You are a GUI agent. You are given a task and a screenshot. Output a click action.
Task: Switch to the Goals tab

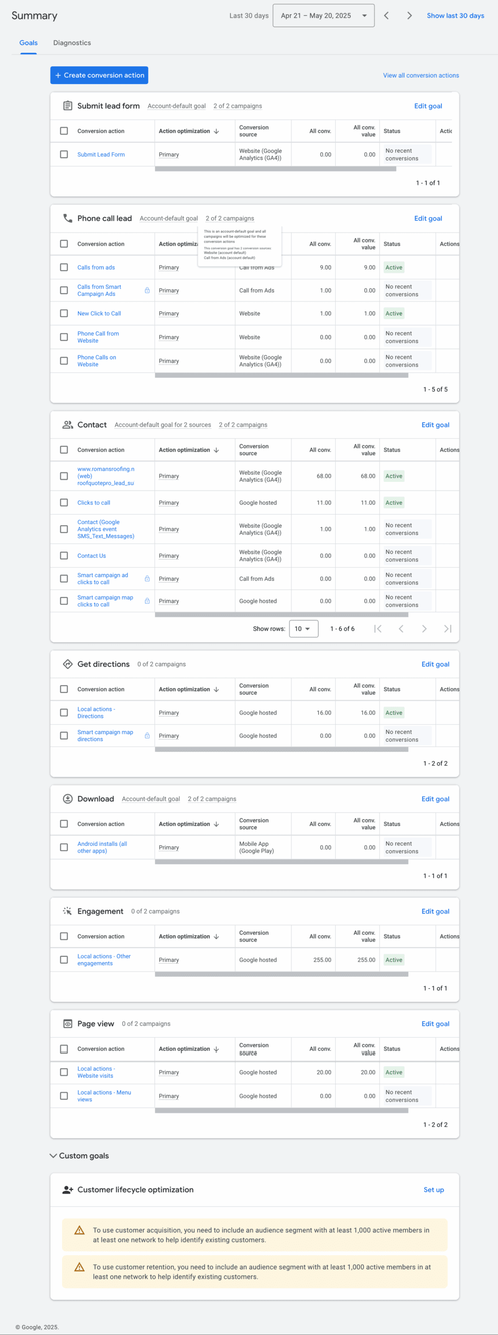coord(29,43)
